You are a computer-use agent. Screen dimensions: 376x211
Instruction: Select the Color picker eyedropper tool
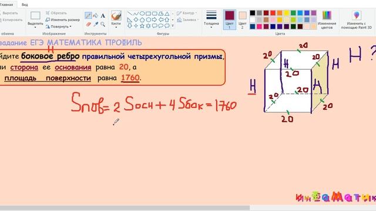[x=96, y=24]
